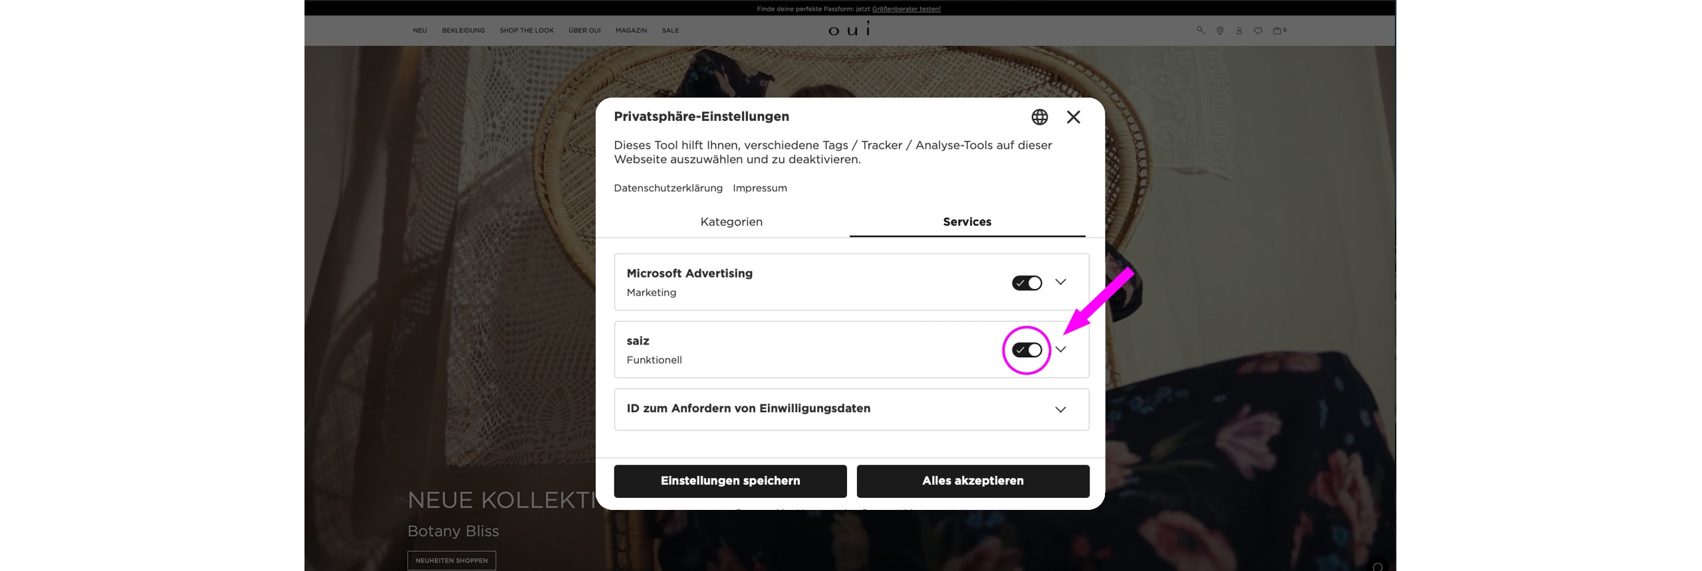Image resolution: width=1702 pixels, height=571 pixels.
Task: Disable the Microsoft Advertising toggle
Action: (1027, 283)
